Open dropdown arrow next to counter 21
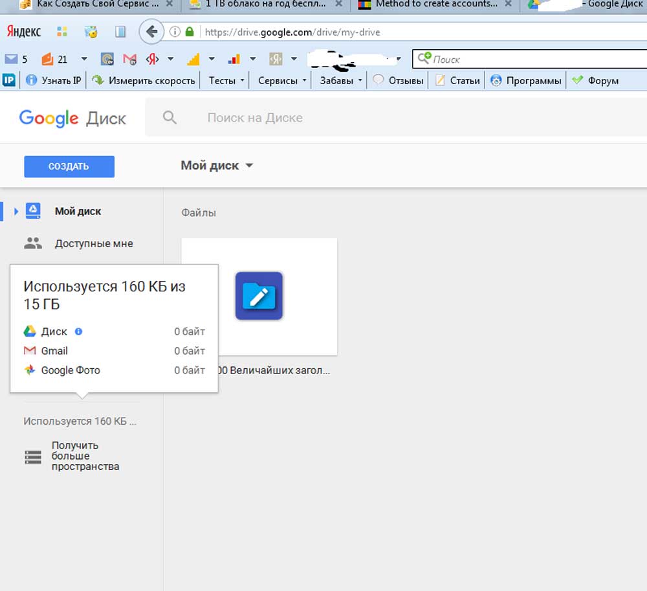The width and height of the screenshot is (647, 591). click(x=84, y=59)
